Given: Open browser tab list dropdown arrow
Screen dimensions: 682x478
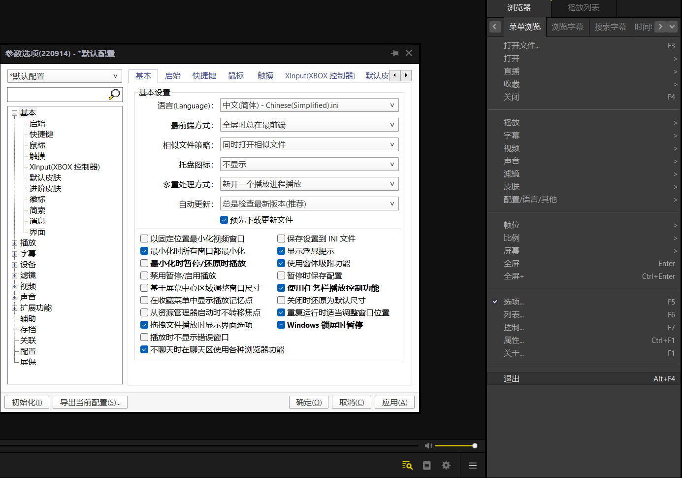Looking at the screenshot, I should [672, 27].
